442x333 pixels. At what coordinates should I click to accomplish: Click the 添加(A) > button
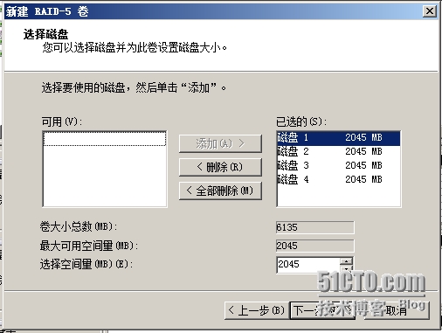pos(220,143)
